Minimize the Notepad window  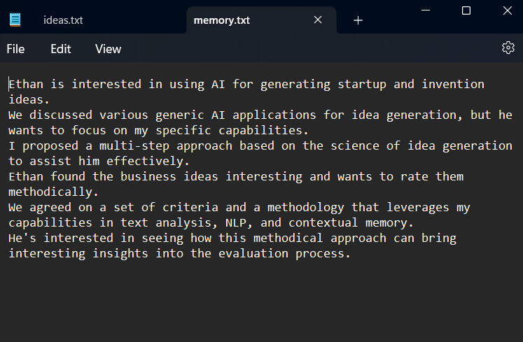click(426, 10)
